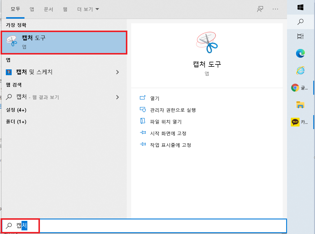Select the 모두 tab
The image size is (315, 234).
15,9
